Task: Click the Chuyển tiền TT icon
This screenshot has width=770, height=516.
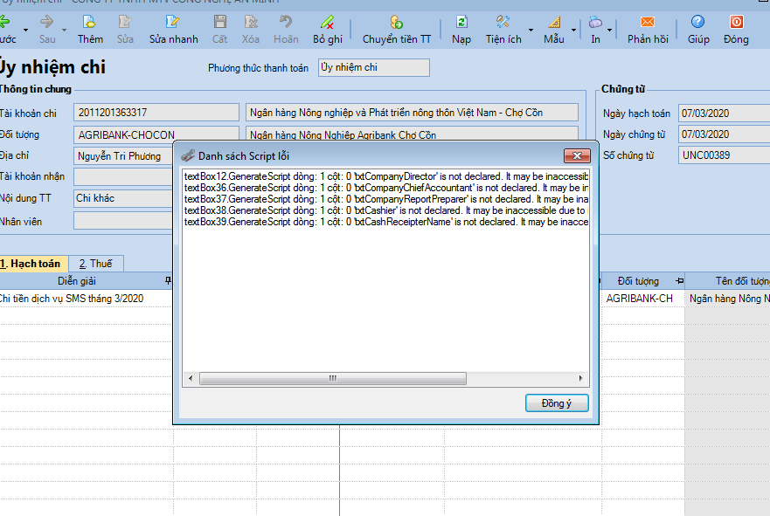Action: click(397, 23)
